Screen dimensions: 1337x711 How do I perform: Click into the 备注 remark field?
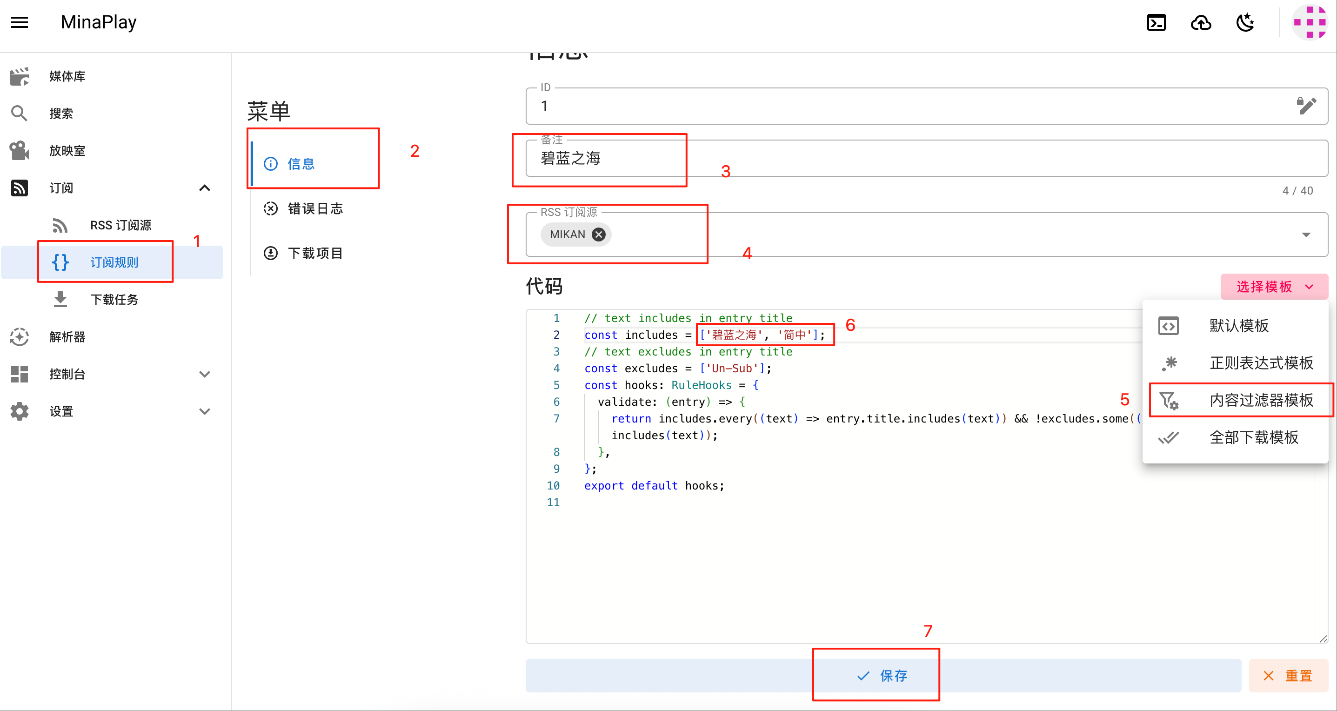[926, 158]
